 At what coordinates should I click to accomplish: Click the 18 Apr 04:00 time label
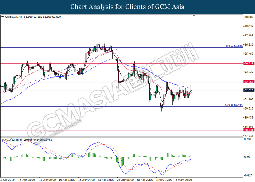point(86,179)
